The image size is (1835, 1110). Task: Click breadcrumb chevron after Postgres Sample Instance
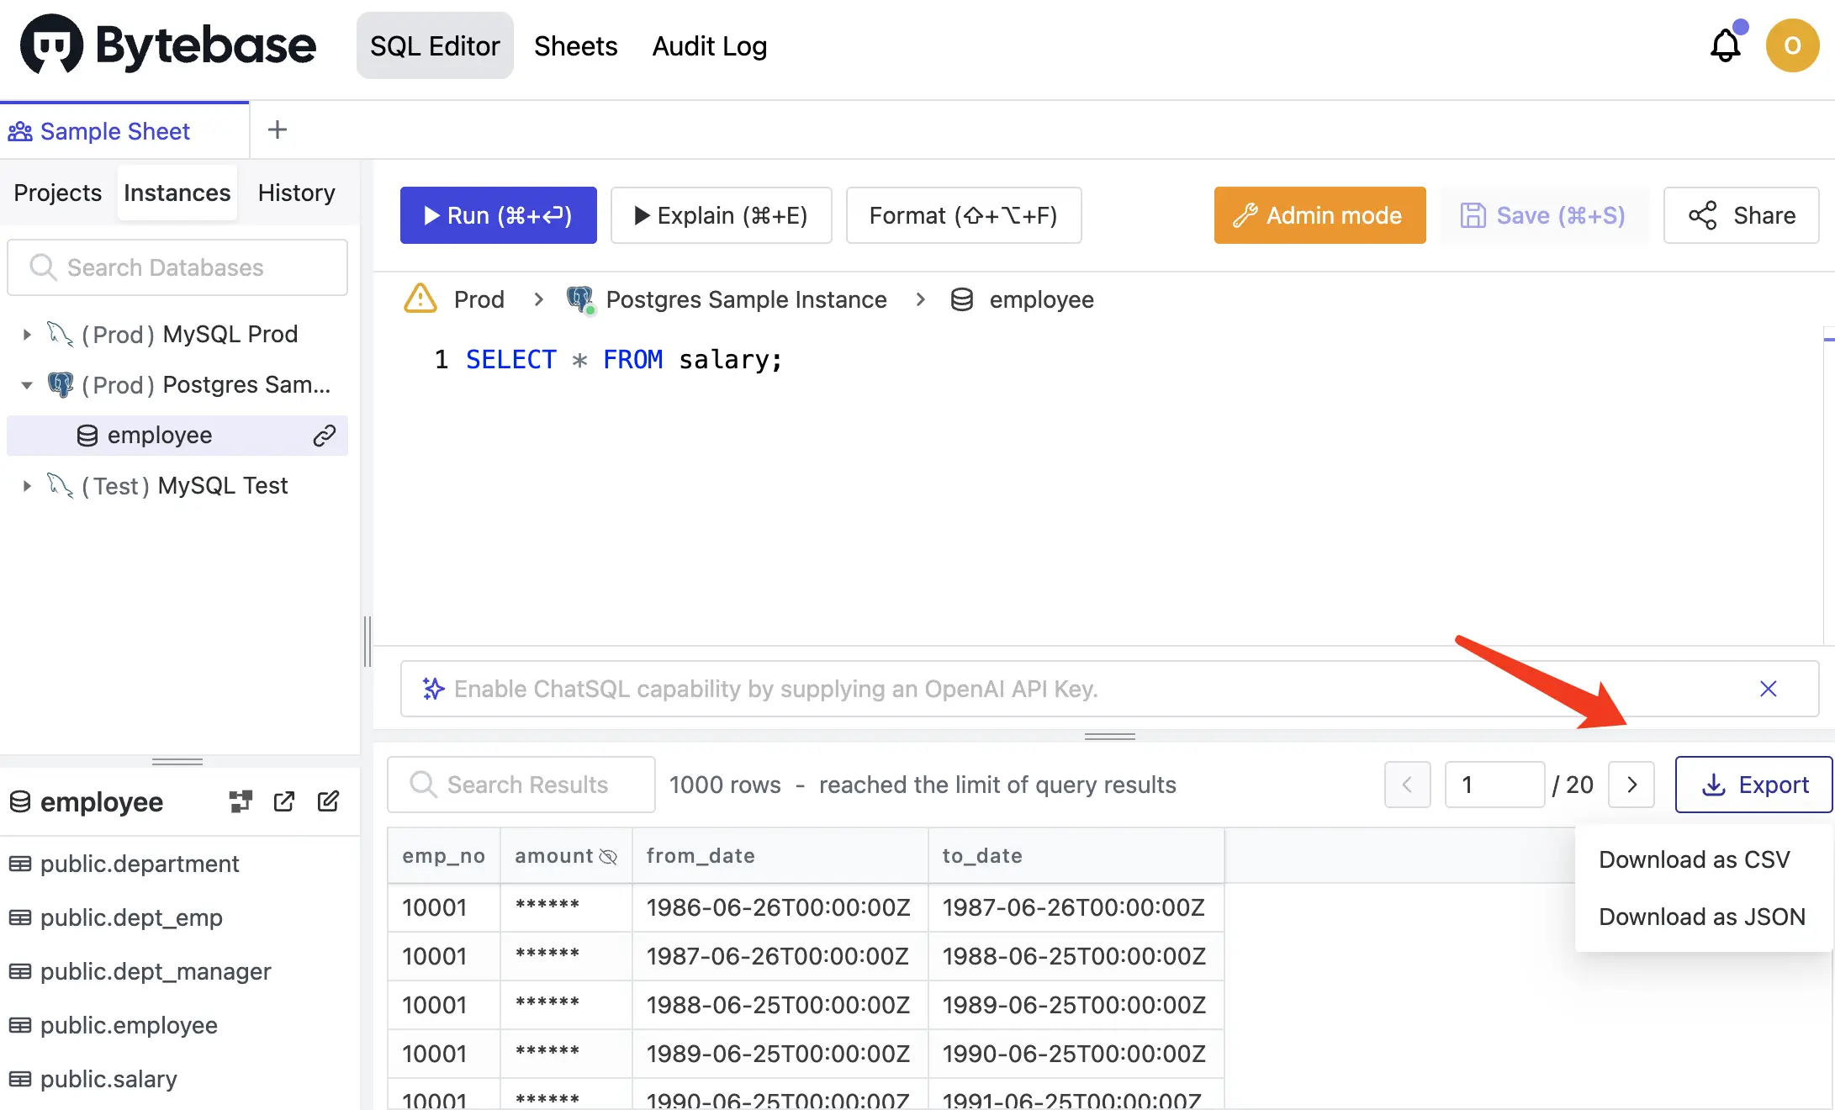coord(920,299)
